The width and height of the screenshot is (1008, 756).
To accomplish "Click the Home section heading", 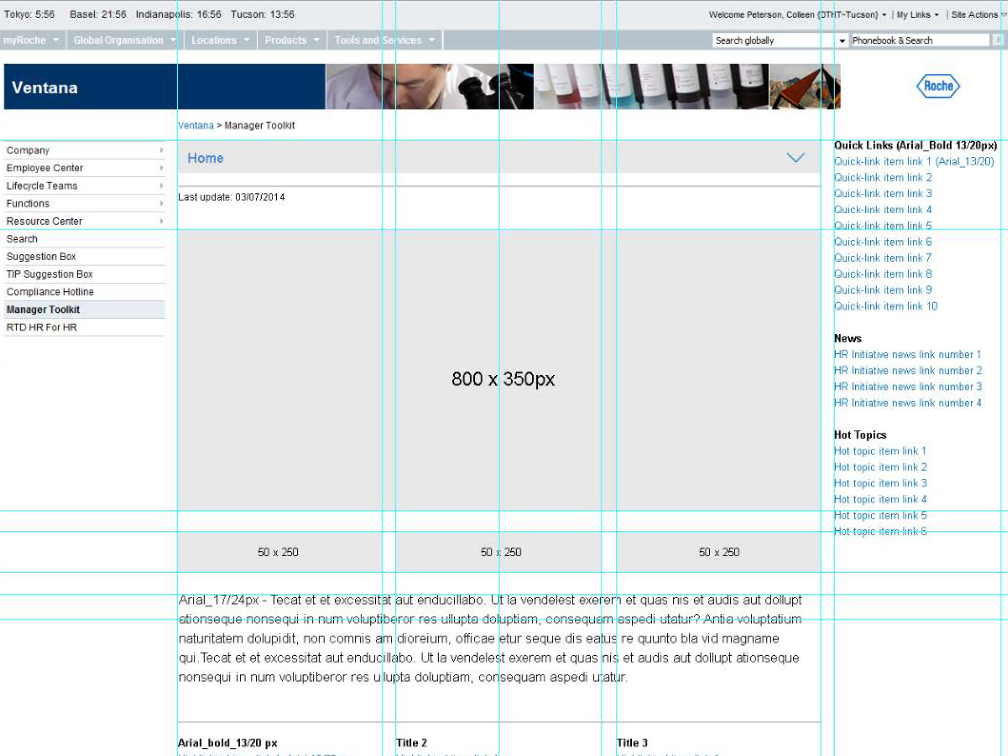I will (x=205, y=158).
